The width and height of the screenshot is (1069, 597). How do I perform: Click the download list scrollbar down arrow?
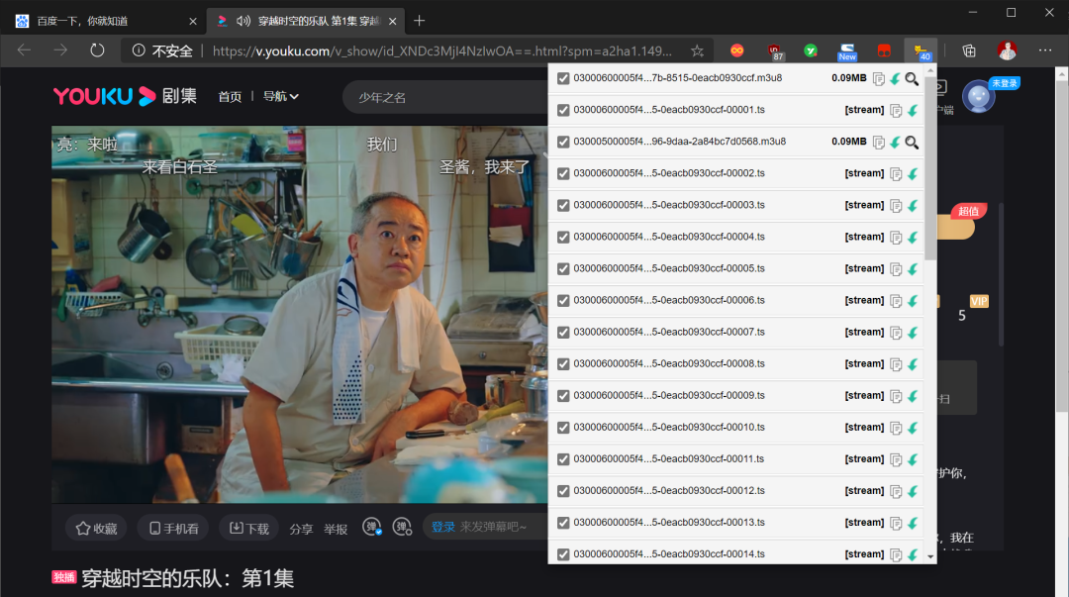coord(929,556)
